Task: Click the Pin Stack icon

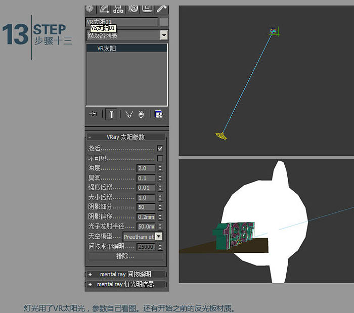Action: pyautogui.click(x=93, y=114)
